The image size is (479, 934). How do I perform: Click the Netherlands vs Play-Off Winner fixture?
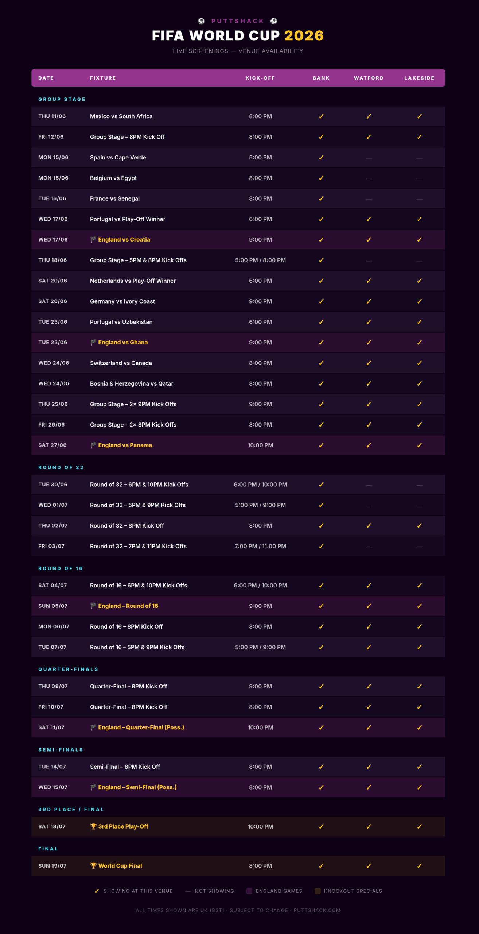[133, 281]
